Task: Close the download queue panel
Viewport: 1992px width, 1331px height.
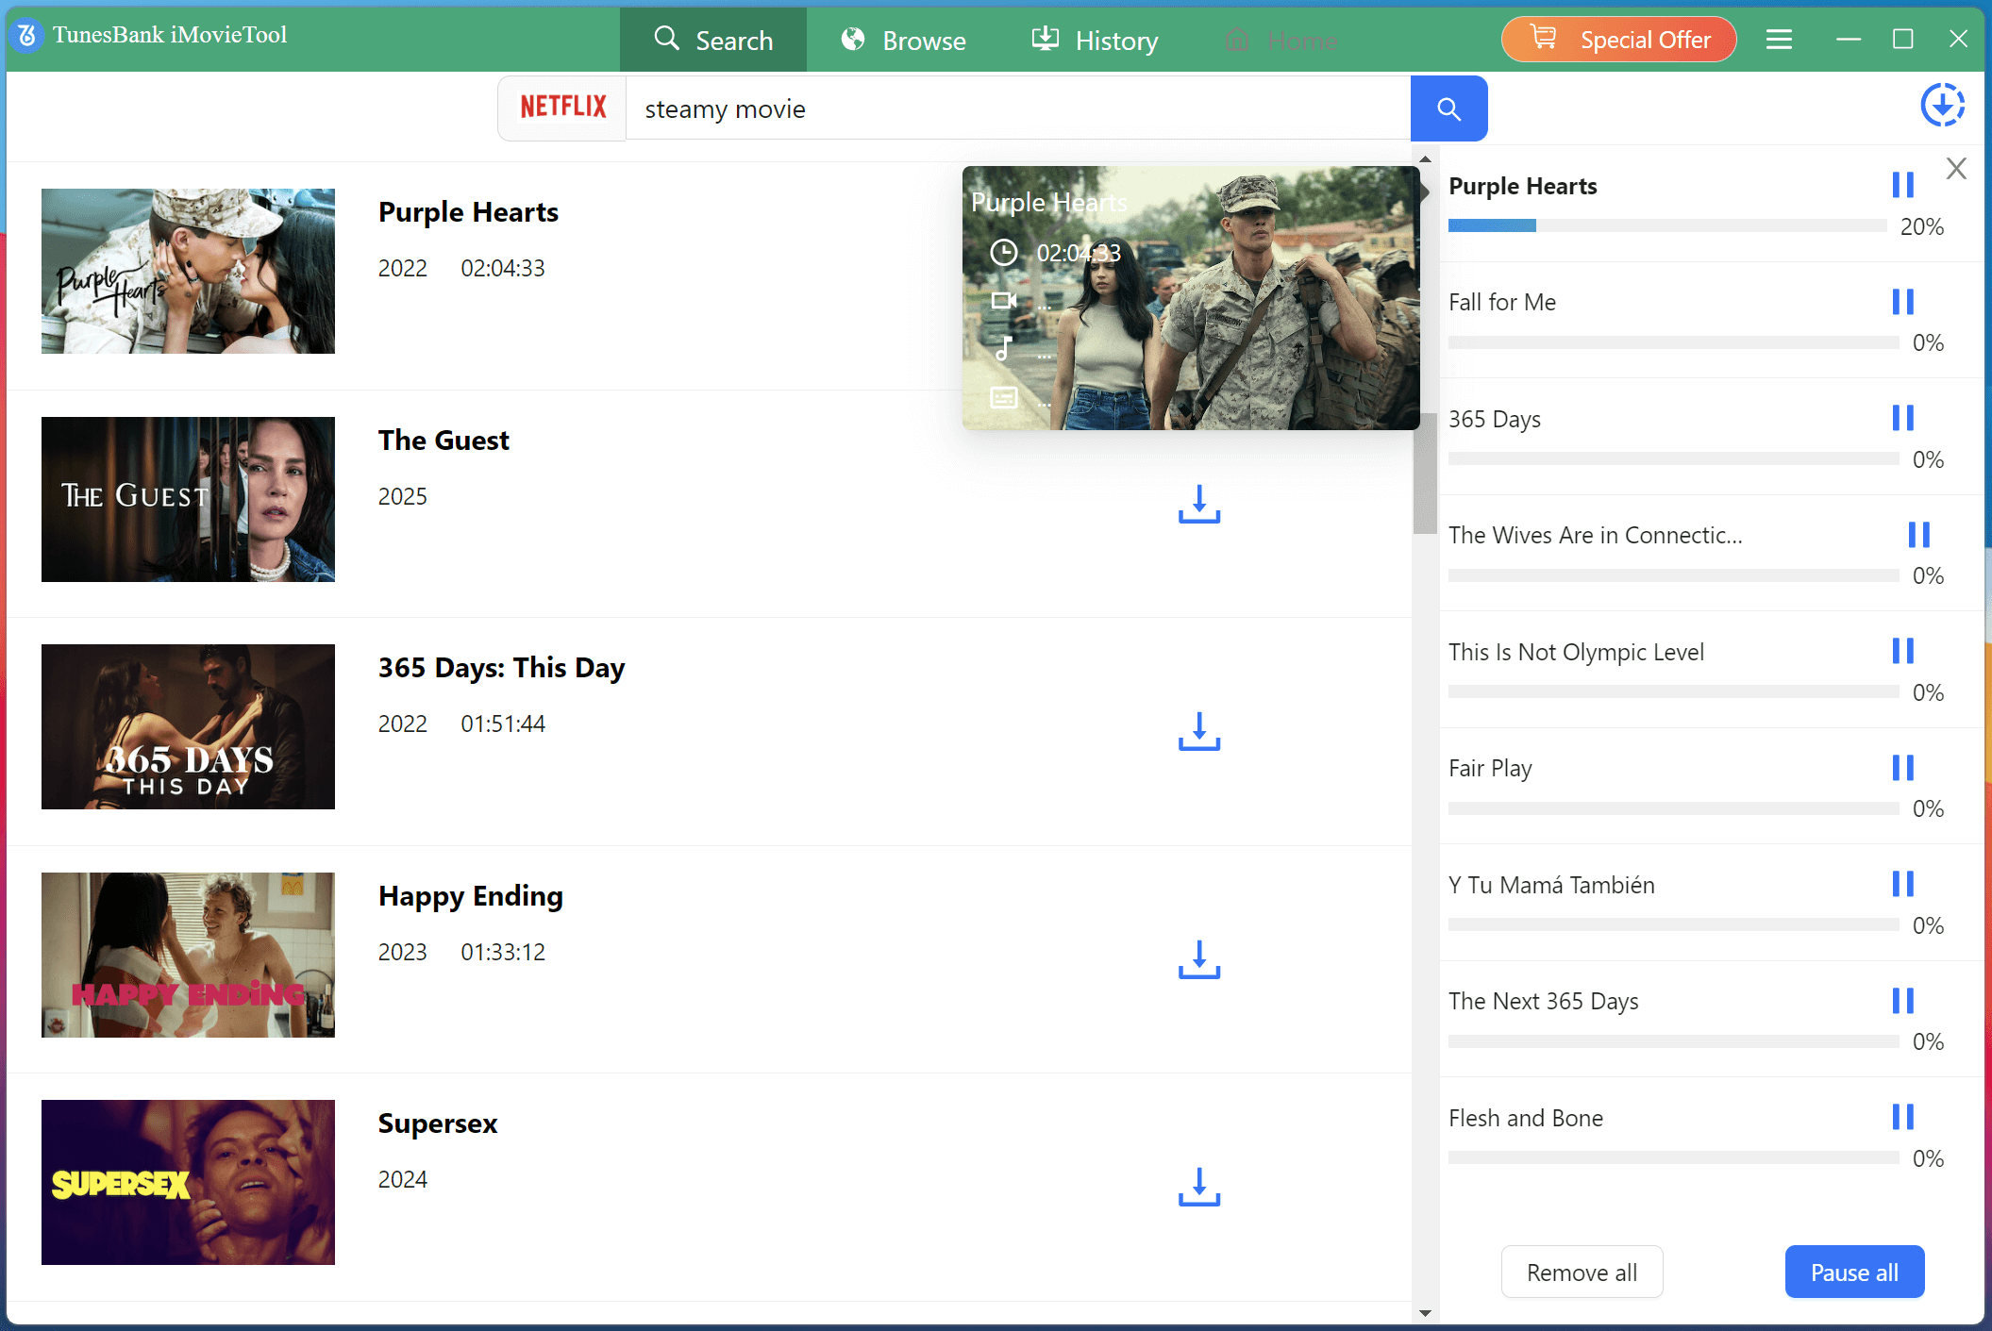Action: click(x=1956, y=169)
